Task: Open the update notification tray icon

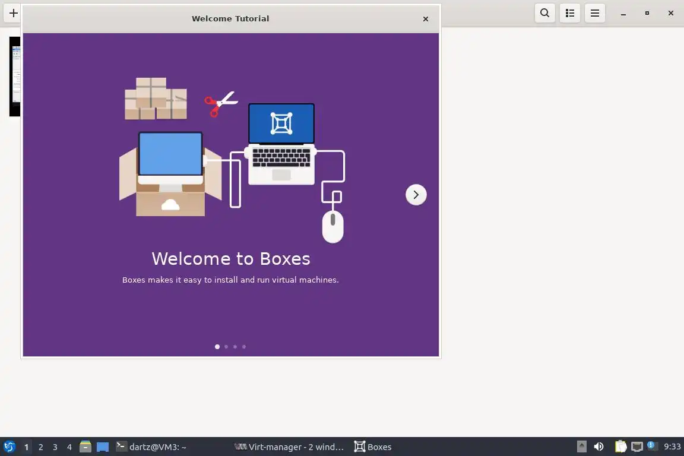Action: 652,446
